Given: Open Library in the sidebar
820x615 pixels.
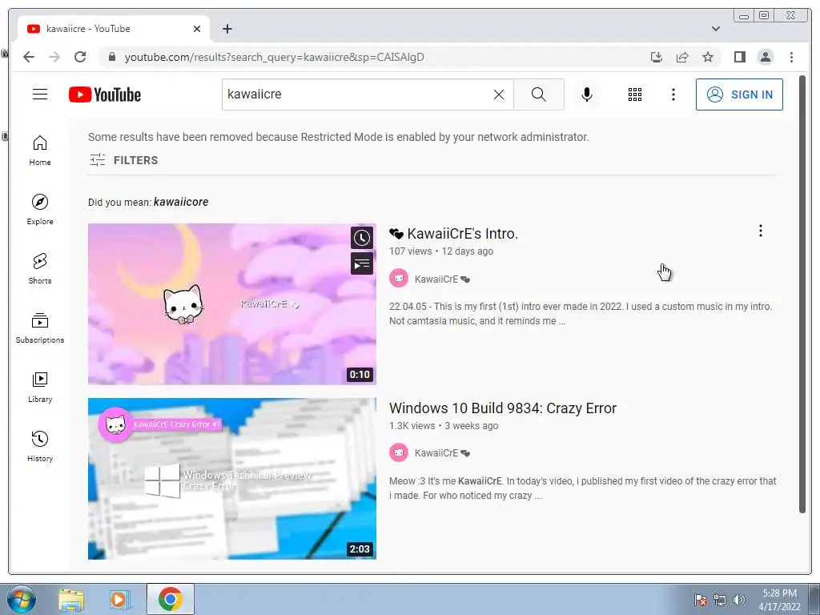Looking at the screenshot, I should coord(40,388).
